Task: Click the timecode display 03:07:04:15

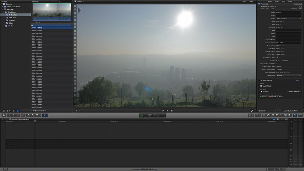Action: point(152,115)
